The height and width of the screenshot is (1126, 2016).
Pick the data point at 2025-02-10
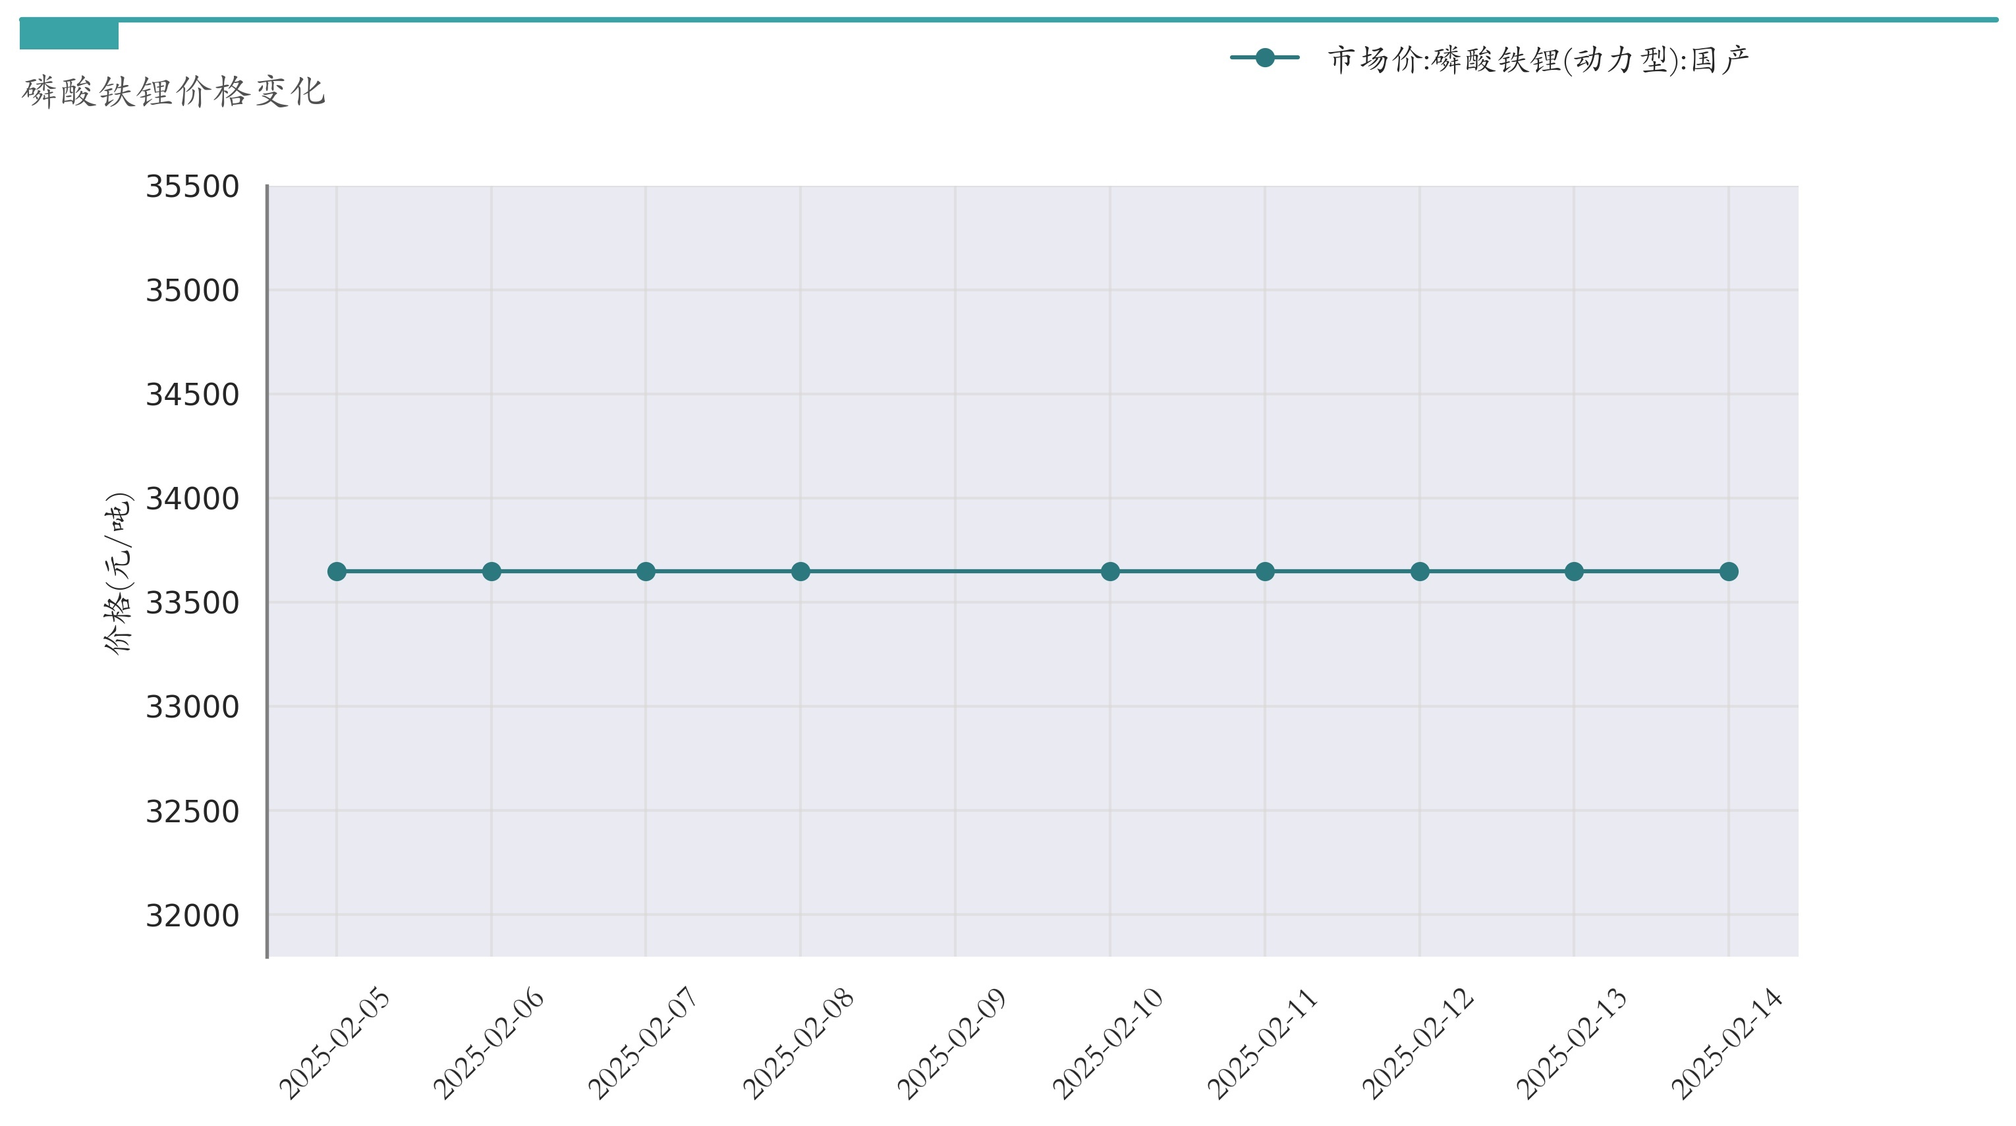point(1109,571)
